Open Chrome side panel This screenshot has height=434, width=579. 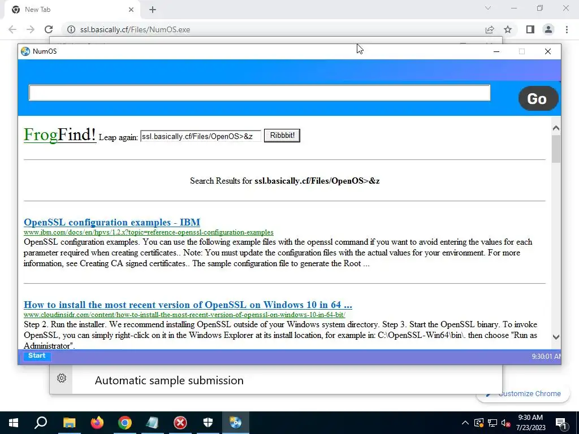click(530, 29)
